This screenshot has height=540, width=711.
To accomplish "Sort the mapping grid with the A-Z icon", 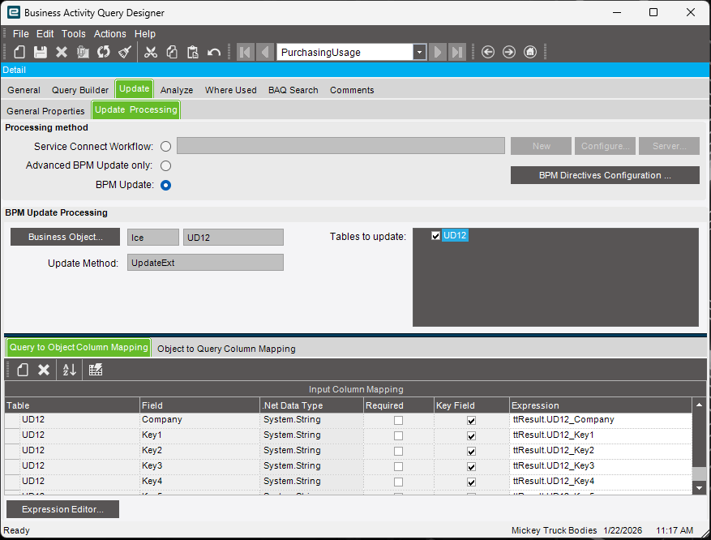I will (x=70, y=370).
